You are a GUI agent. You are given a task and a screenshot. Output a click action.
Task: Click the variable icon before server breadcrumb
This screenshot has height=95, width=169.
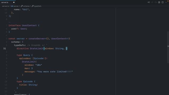tap(12, 6)
